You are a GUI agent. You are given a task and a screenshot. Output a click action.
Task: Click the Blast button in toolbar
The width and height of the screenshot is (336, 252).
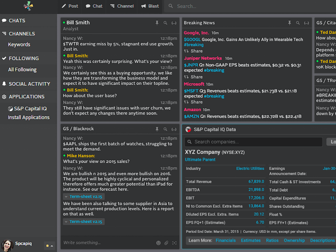pyautogui.click(x=150, y=6)
